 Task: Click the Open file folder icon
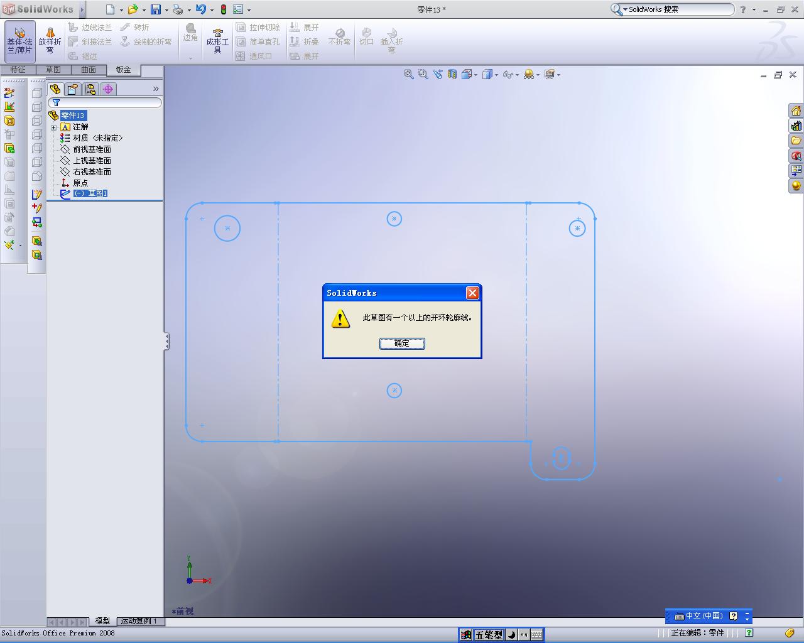coord(133,9)
